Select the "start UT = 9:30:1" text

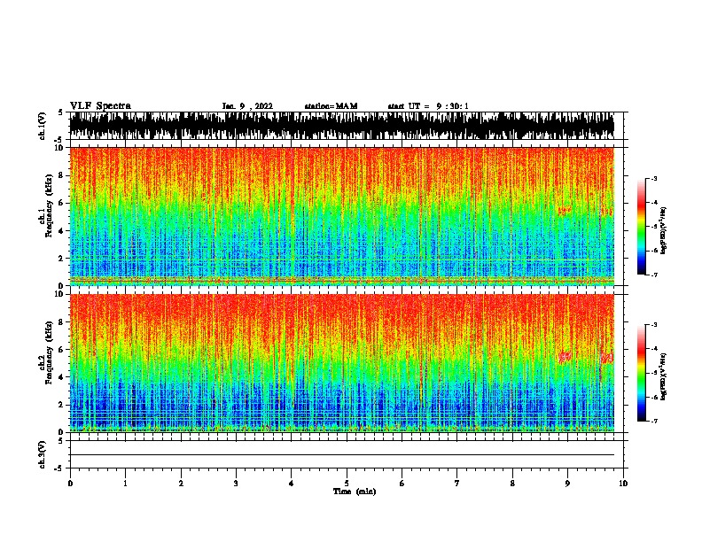point(427,106)
